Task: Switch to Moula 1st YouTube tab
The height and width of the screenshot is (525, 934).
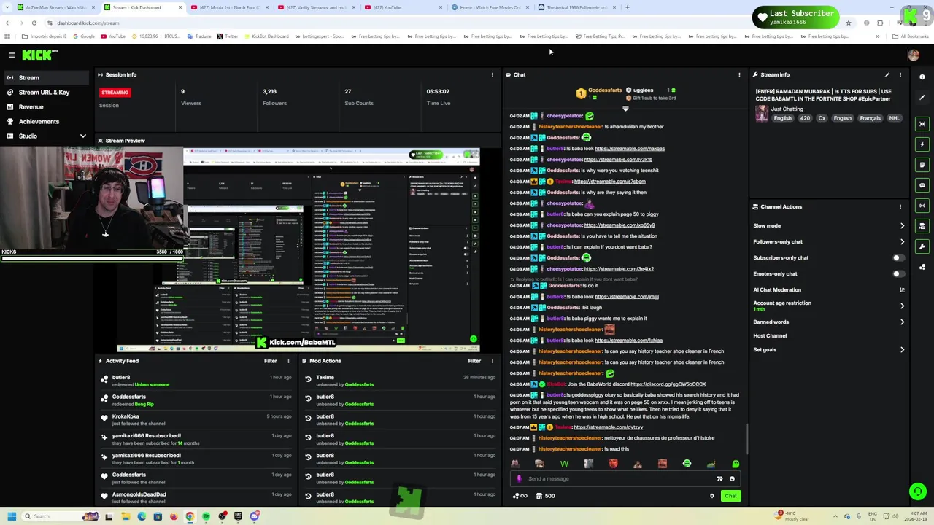Action: [x=228, y=7]
